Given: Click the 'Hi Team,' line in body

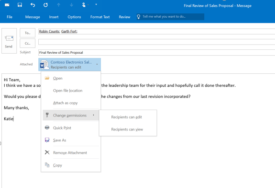Looking at the screenshot, I should click(12, 80).
